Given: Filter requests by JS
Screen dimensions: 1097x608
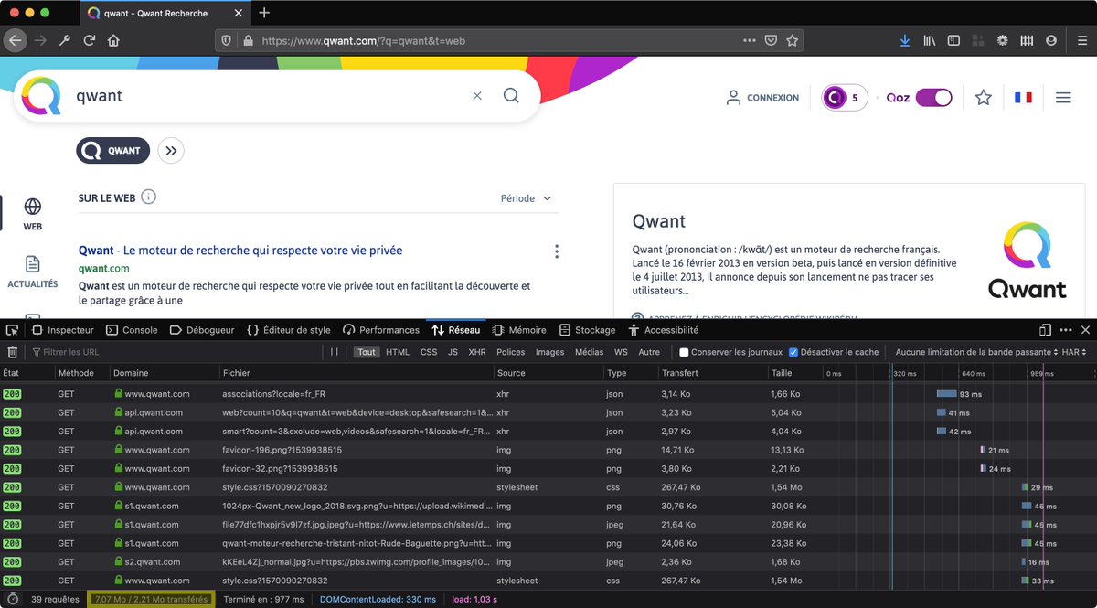Looking at the screenshot, I should click(x=453, y=352).
